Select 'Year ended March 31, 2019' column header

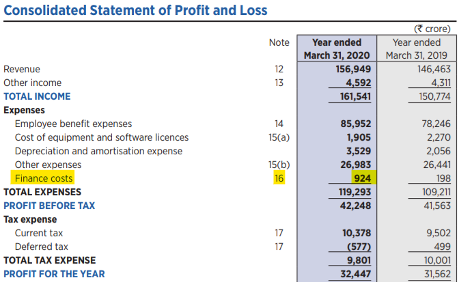point(416,49)
